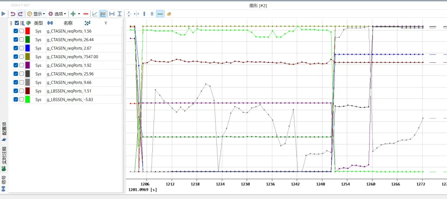
Task: Select the single-line graph view icon
Action: pos(95,14)
